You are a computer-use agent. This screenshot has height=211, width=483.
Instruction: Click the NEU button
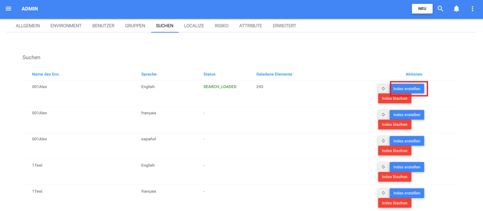click(x=422, y=9)
